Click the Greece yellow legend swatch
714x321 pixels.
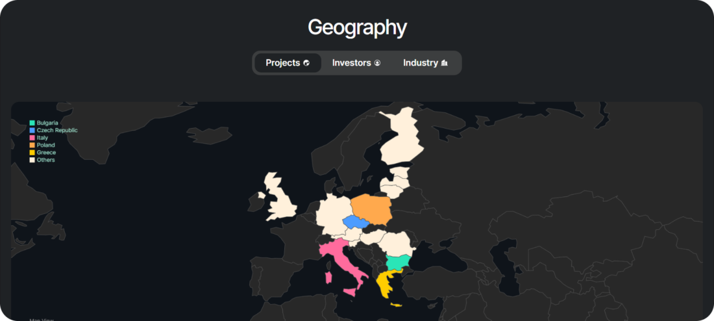(32, 153)
